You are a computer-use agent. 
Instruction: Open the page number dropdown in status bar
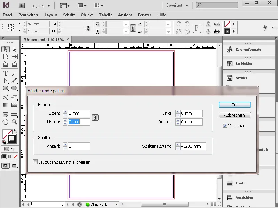coord(62,205)
